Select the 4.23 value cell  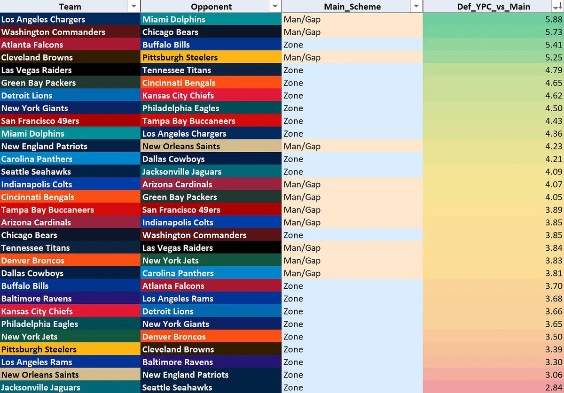pyautogui.click(x=493, y=146)
